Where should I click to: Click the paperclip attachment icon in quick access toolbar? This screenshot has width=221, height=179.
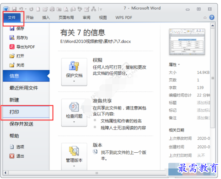pyautogui.click(x=73, y=9)
